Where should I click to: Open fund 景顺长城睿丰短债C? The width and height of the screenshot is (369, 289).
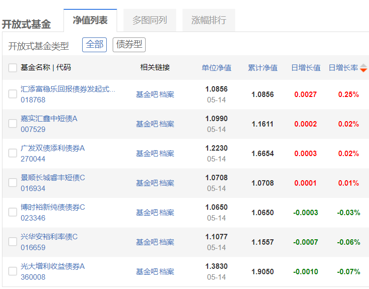(53, 178)
